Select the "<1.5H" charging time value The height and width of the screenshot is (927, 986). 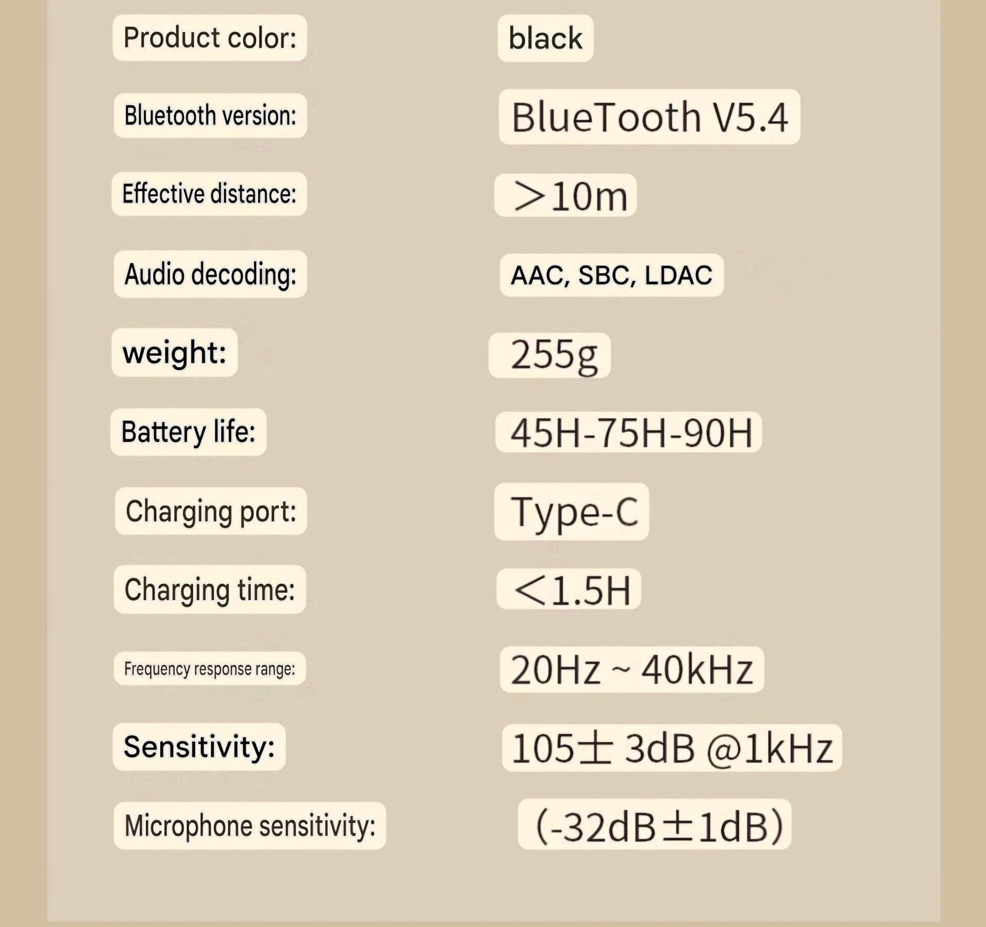569,589
